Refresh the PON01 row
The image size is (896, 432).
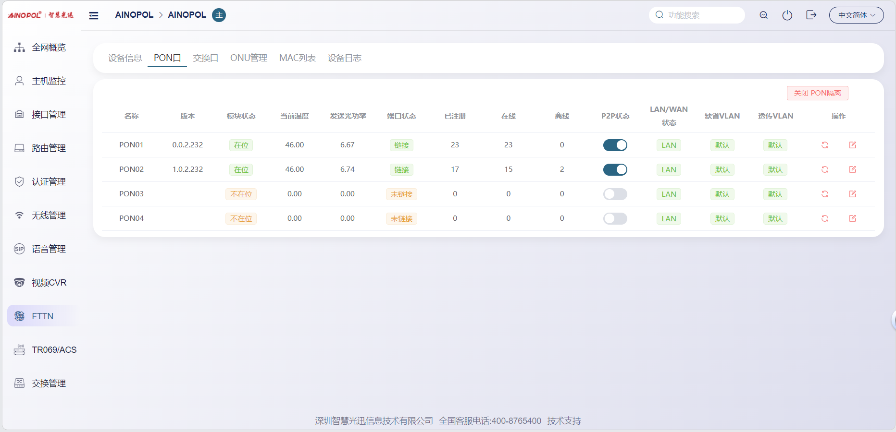824,145
